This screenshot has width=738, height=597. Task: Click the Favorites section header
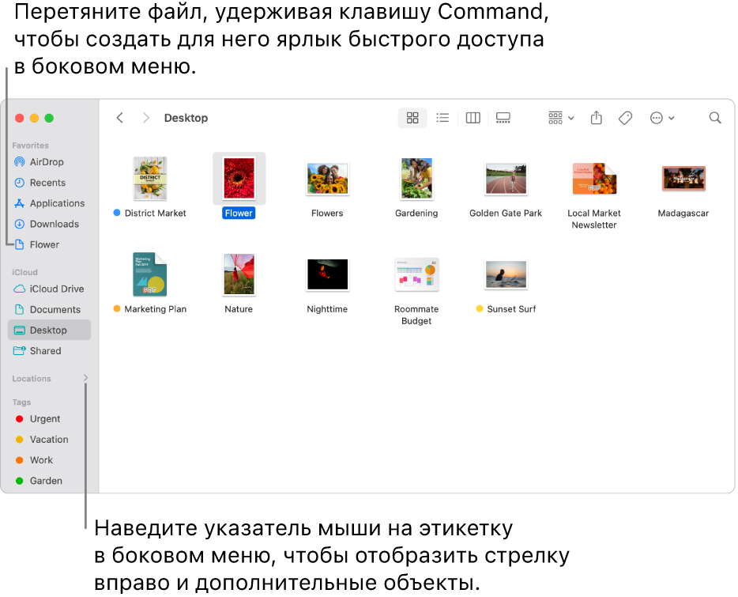click(x=30, y=145)
